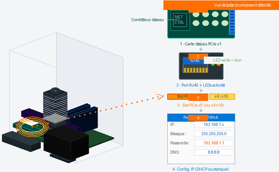Click the orange arrow head pointing to the slot
Image resolution: width=279 pixels, height=172 pixels.
(x=160, y=97)
